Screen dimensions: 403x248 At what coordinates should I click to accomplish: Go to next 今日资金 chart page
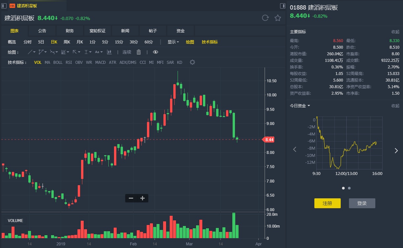pos(396,150)
